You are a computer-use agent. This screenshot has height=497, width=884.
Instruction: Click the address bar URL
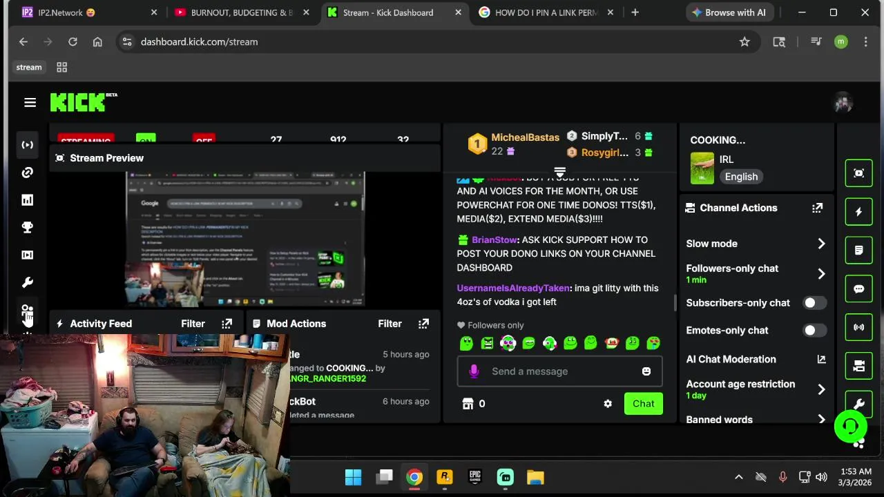(199, 42)
